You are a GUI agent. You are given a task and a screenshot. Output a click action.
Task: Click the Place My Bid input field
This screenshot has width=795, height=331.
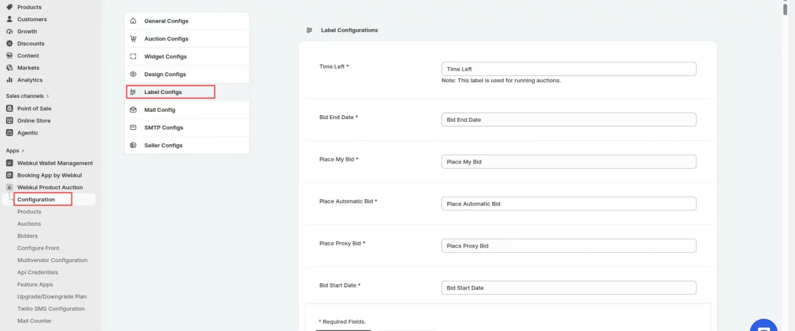(568, 162)
